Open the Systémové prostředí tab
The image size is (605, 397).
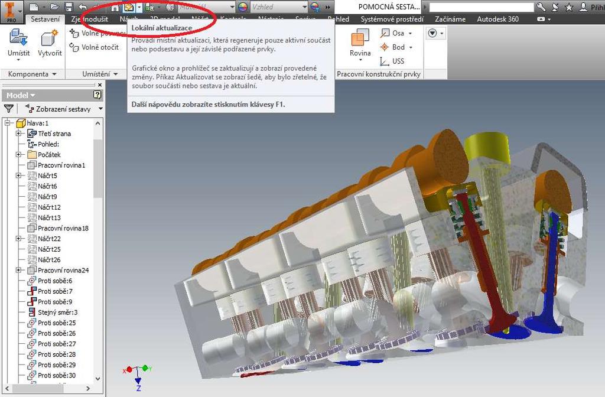point(392,19)
